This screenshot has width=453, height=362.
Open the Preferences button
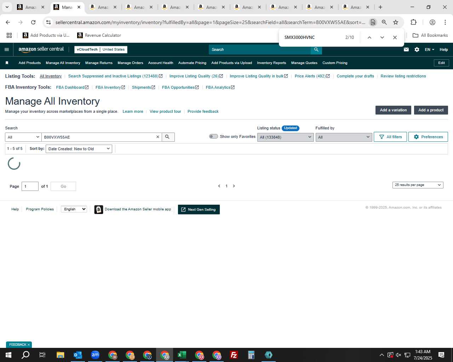(x=428, y=137)
